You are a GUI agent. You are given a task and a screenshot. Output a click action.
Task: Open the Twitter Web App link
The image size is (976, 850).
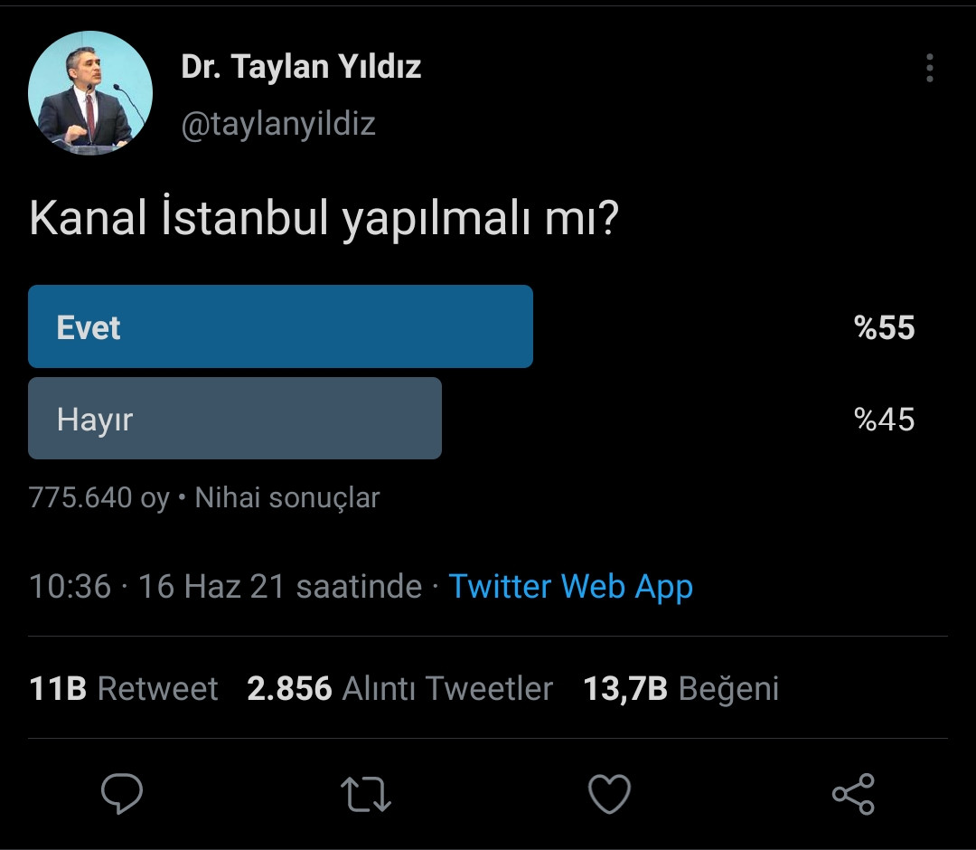pyautogui.click(x=570, y=586)
